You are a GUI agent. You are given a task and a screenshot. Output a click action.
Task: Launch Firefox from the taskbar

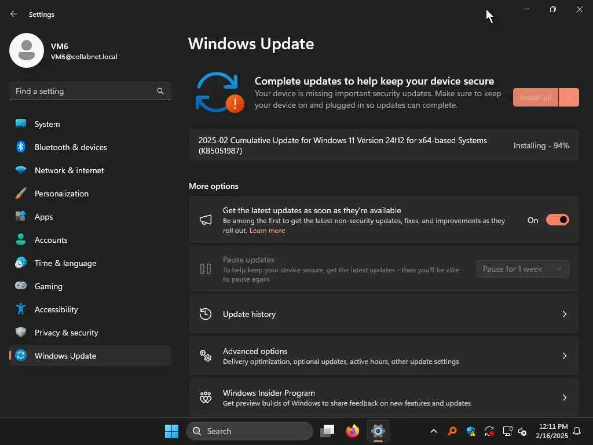click(x=353, y=431)
